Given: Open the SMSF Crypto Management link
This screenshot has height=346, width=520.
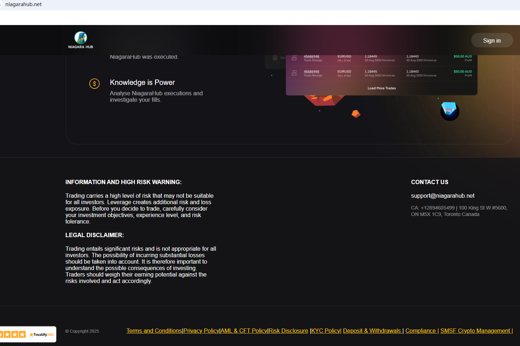Looking at the screenshot, I should click(x=475, y=331).
